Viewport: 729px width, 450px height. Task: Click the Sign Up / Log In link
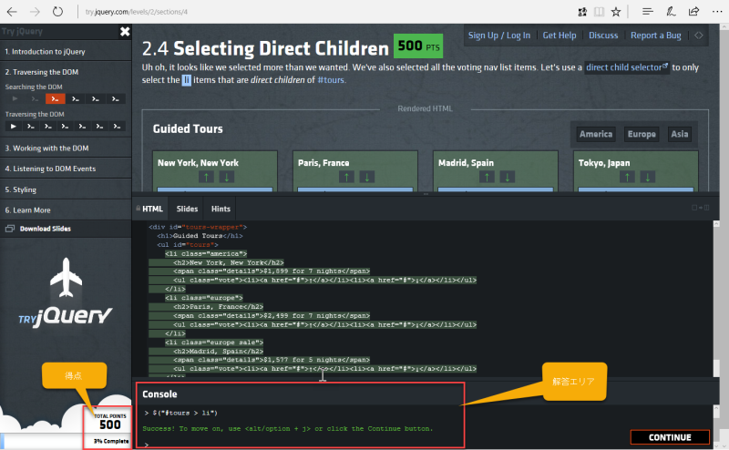pos(498,36)
